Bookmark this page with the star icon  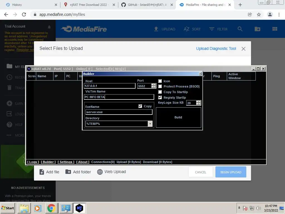259,14
